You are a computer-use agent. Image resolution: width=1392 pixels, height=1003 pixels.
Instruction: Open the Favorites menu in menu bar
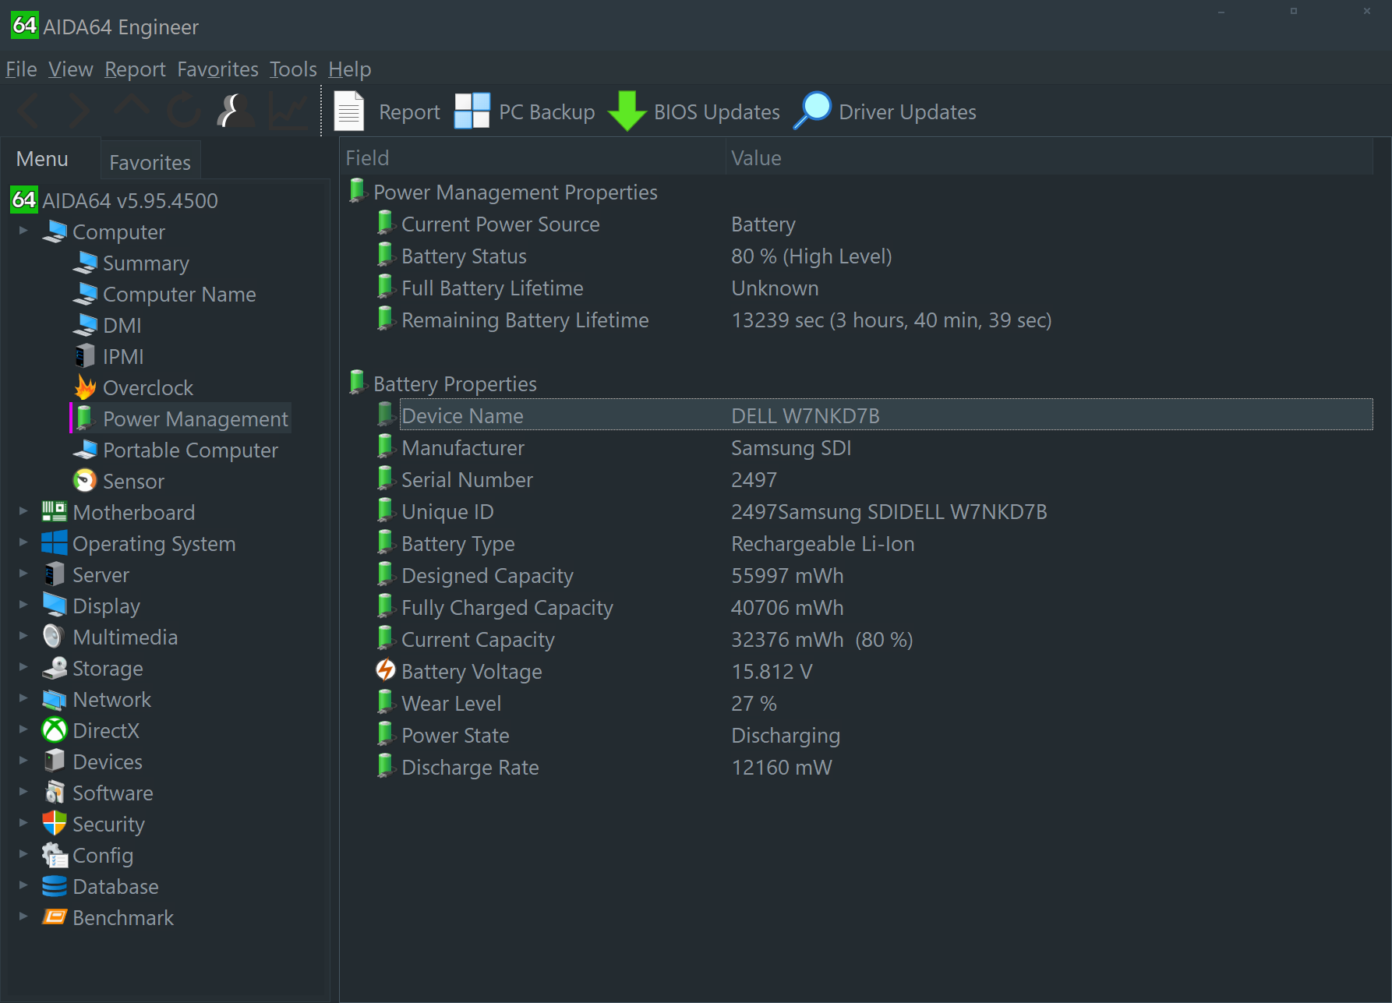(x=217, y=69)
